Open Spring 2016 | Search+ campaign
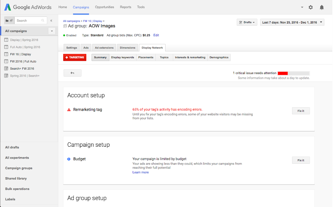Viewport: 333px width, 207px height. point(25,76)
